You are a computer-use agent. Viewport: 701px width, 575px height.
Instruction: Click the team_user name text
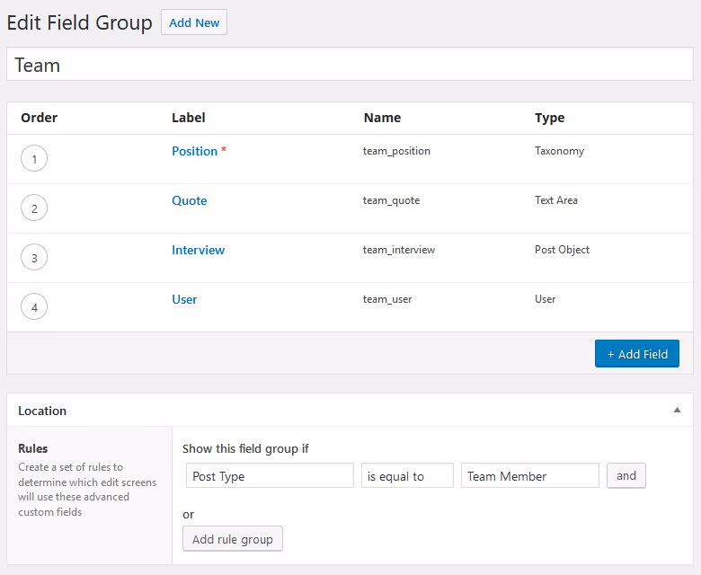click(387, 299)
